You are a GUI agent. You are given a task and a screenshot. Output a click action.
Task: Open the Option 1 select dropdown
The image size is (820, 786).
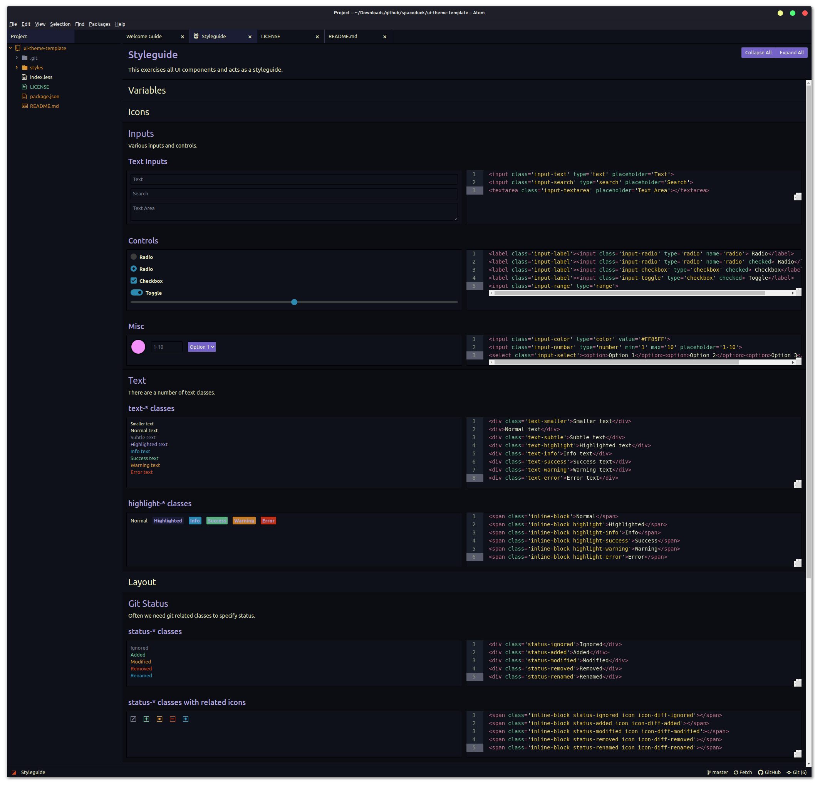tap(202, 346)
